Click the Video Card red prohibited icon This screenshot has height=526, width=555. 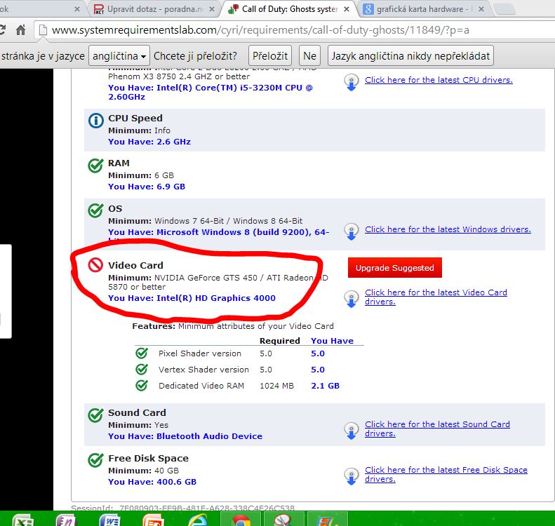95,264
